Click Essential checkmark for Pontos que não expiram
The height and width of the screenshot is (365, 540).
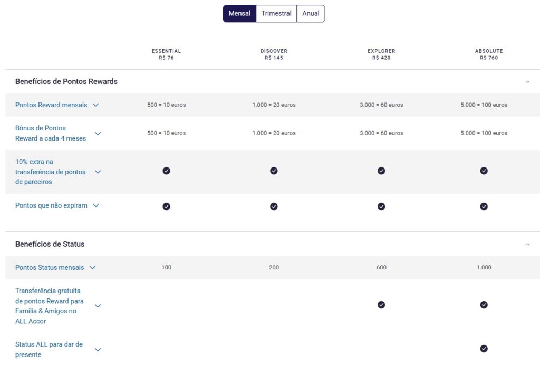point(166,207)
